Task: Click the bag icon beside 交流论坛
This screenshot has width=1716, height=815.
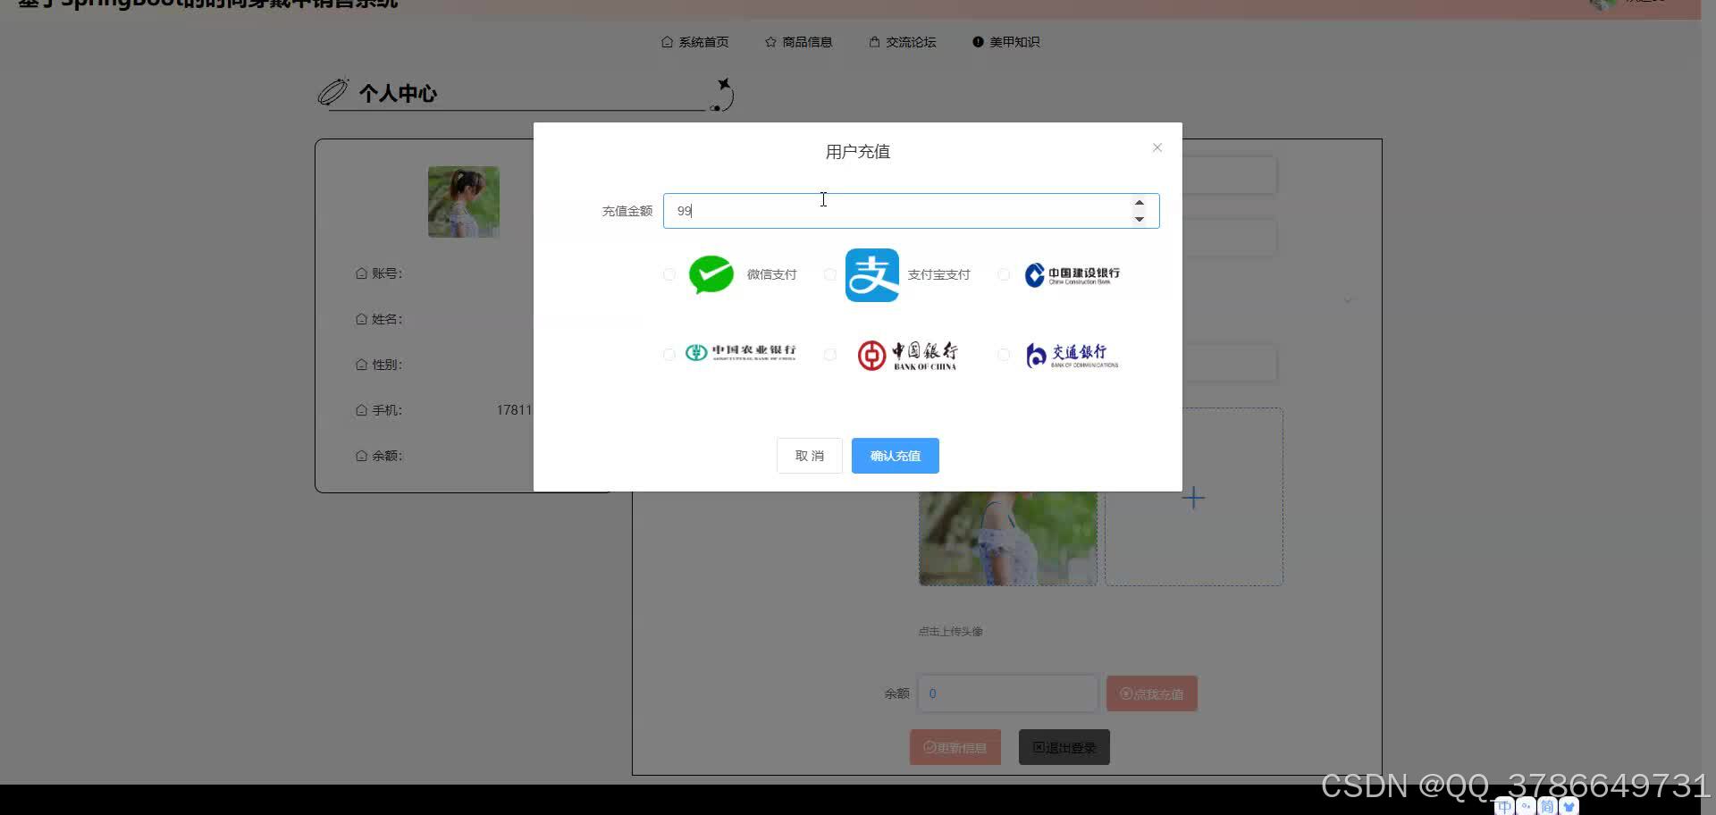Action: pyautogui.click(x=874, y=42)
